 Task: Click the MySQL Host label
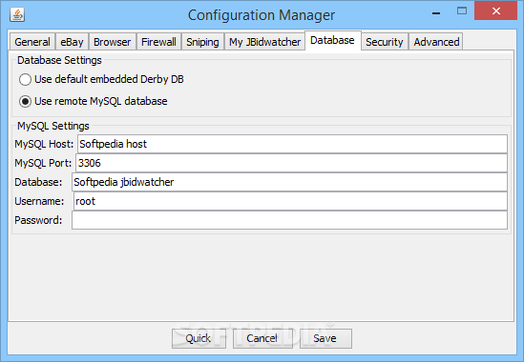(x=44, y=144)
